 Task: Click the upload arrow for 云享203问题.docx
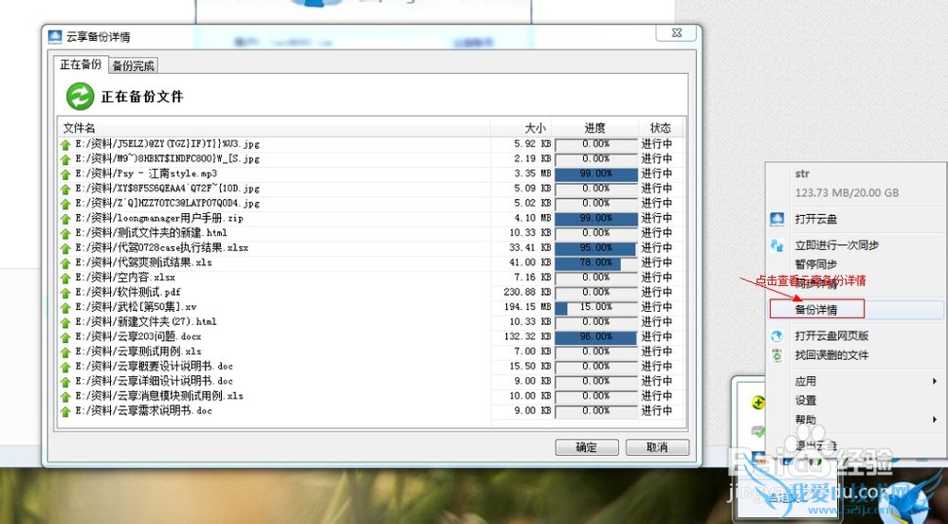65,337
